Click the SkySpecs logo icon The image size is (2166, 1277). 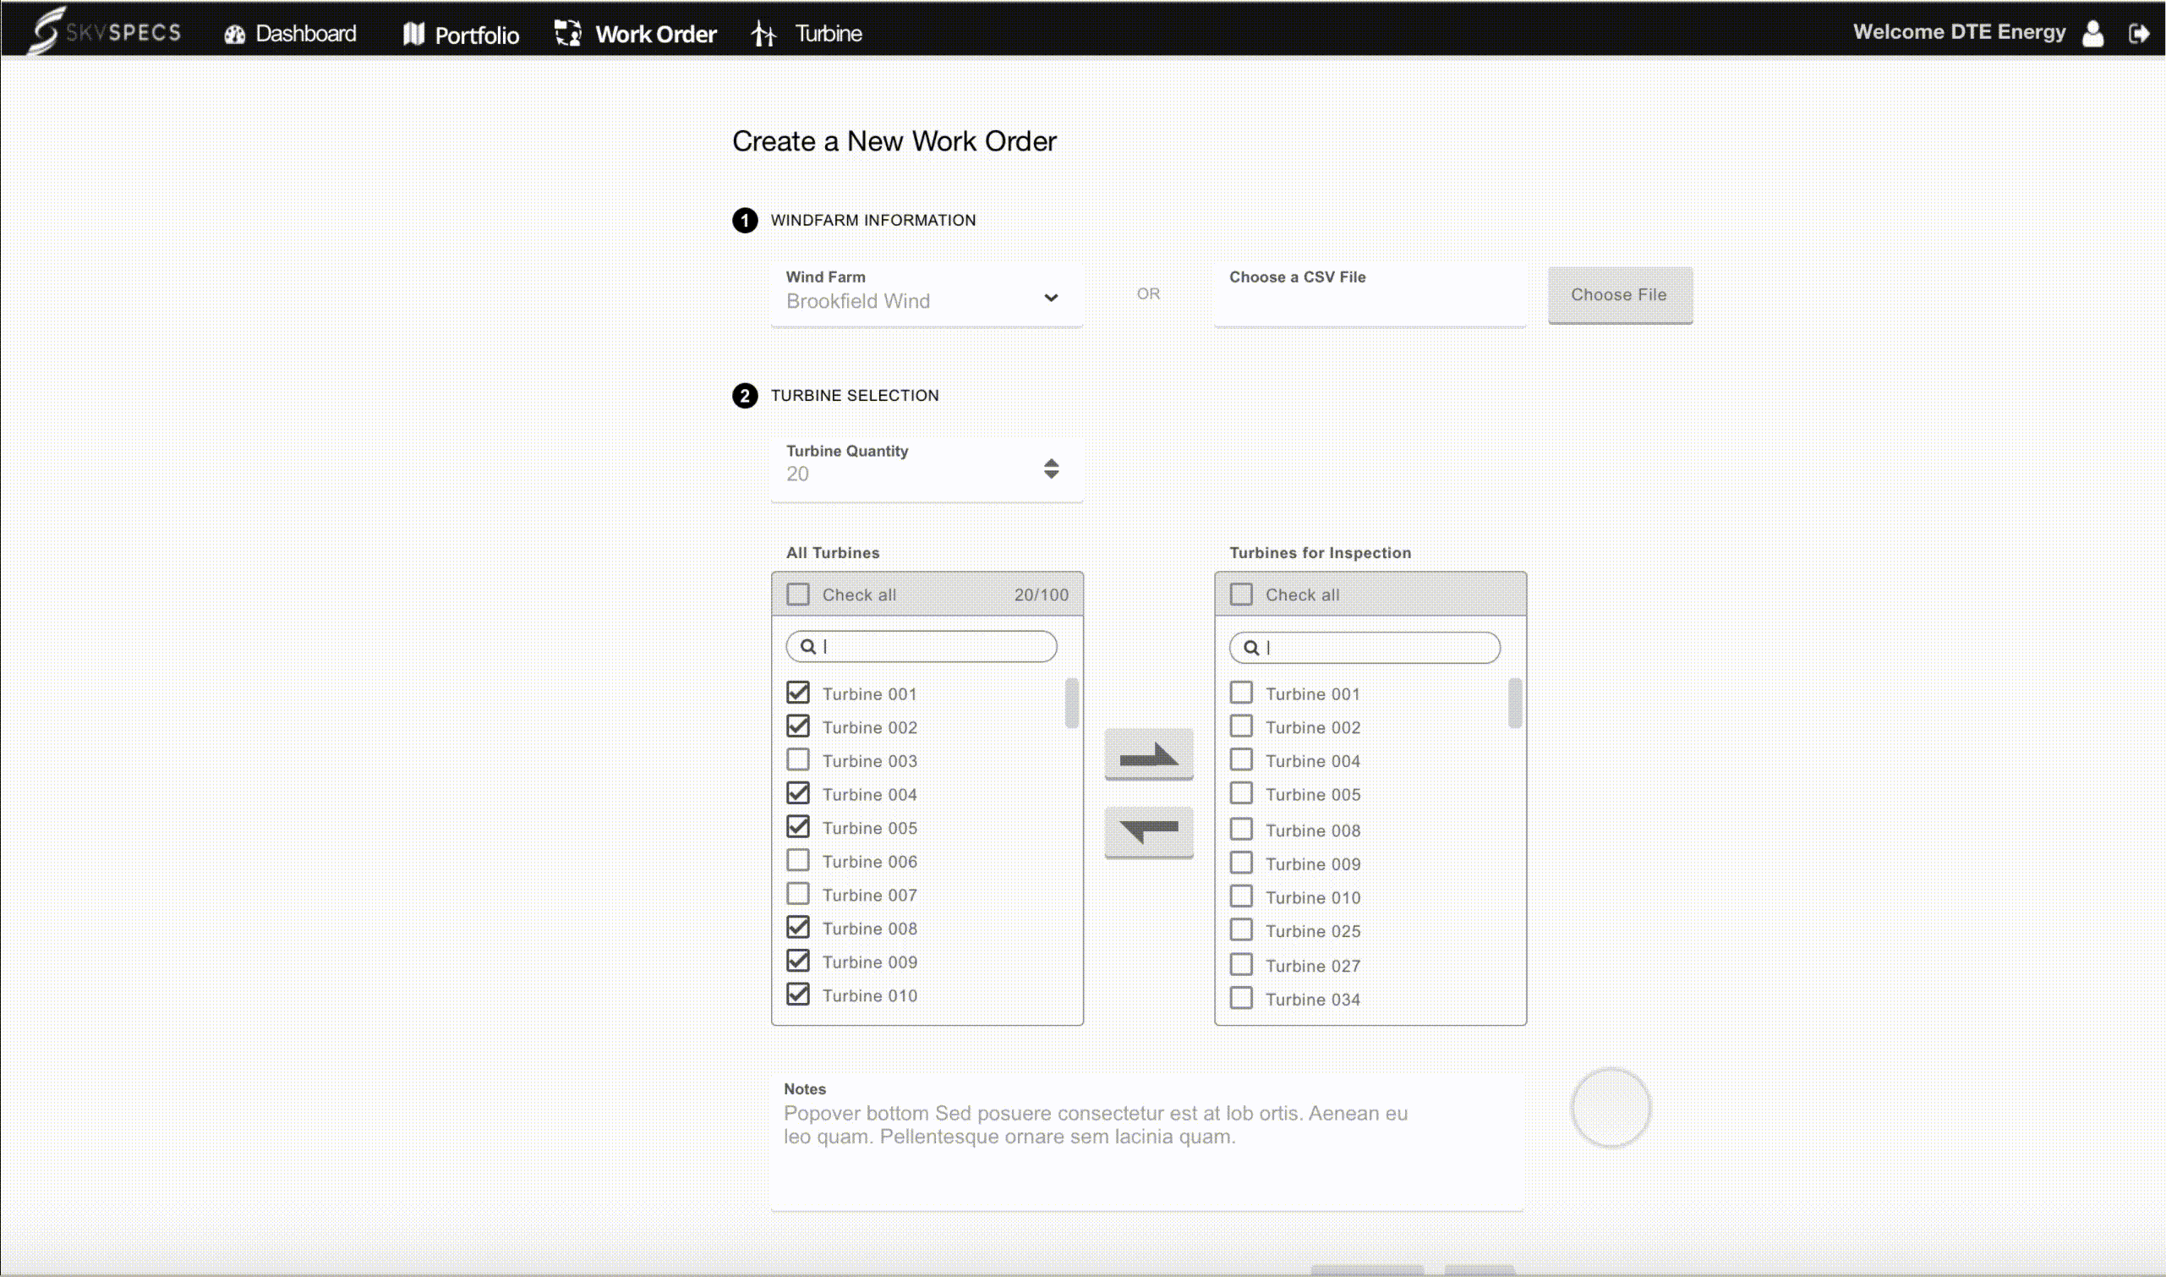point(45,30)
